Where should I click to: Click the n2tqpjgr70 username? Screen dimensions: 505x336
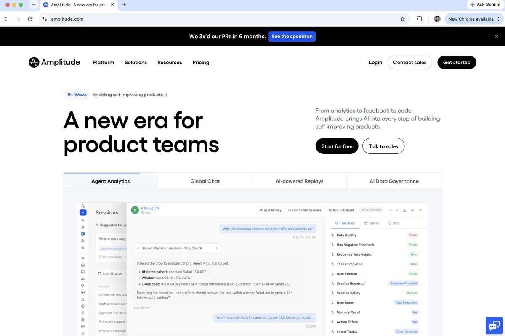click(x=150, y=208)
